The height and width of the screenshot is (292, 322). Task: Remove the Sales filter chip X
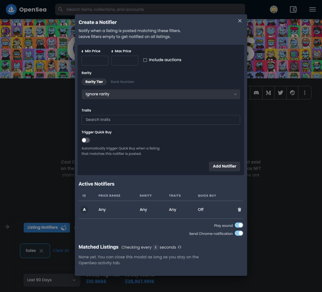click(x=41, y=251)
